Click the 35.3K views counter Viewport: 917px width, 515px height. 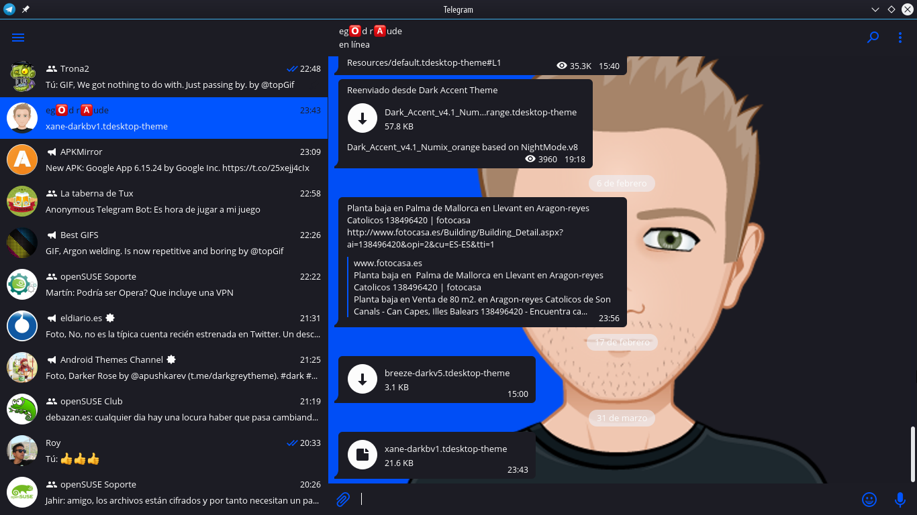pyautogui.click(x=575, y=66)
